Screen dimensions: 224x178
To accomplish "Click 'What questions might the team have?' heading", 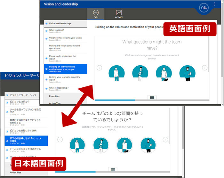I will (x=152, y=45).
